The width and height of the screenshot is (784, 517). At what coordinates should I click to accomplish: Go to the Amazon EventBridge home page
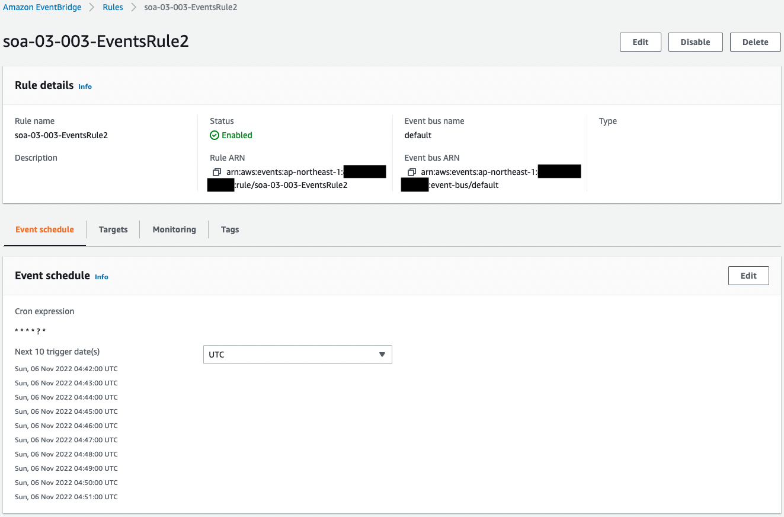(42, 7)
